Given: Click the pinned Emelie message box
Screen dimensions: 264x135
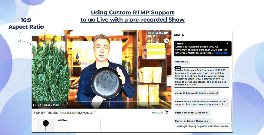Looking at the screenshot, I should click(202, 48).
